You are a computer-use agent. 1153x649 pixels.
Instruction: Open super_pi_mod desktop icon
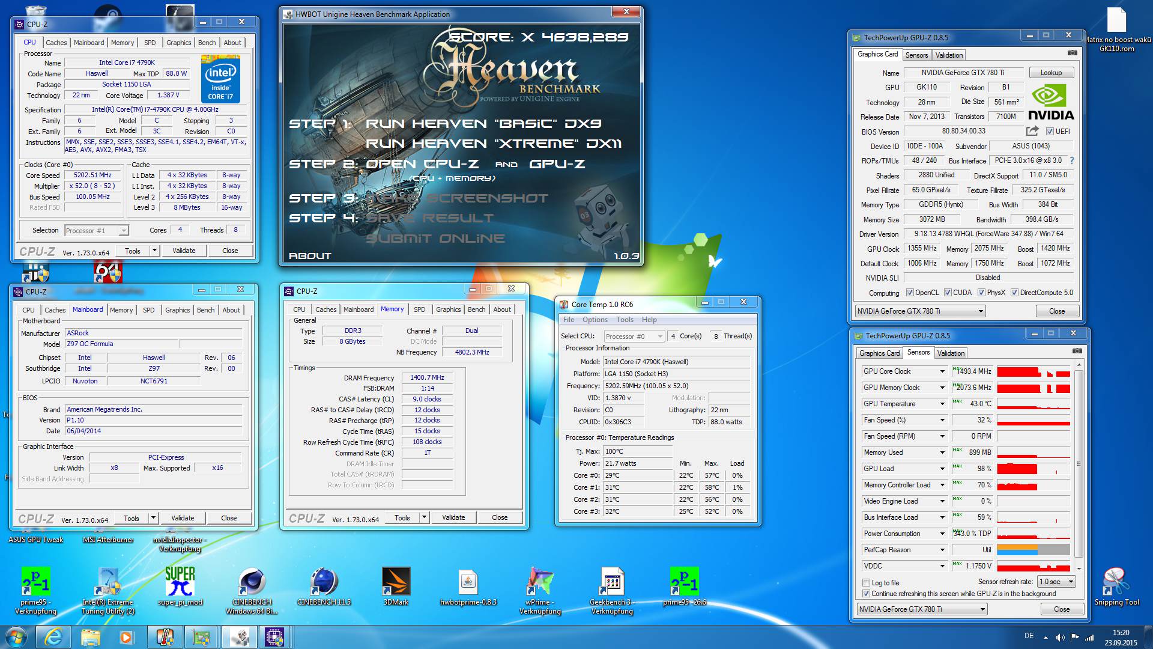[x=180, y=582]
